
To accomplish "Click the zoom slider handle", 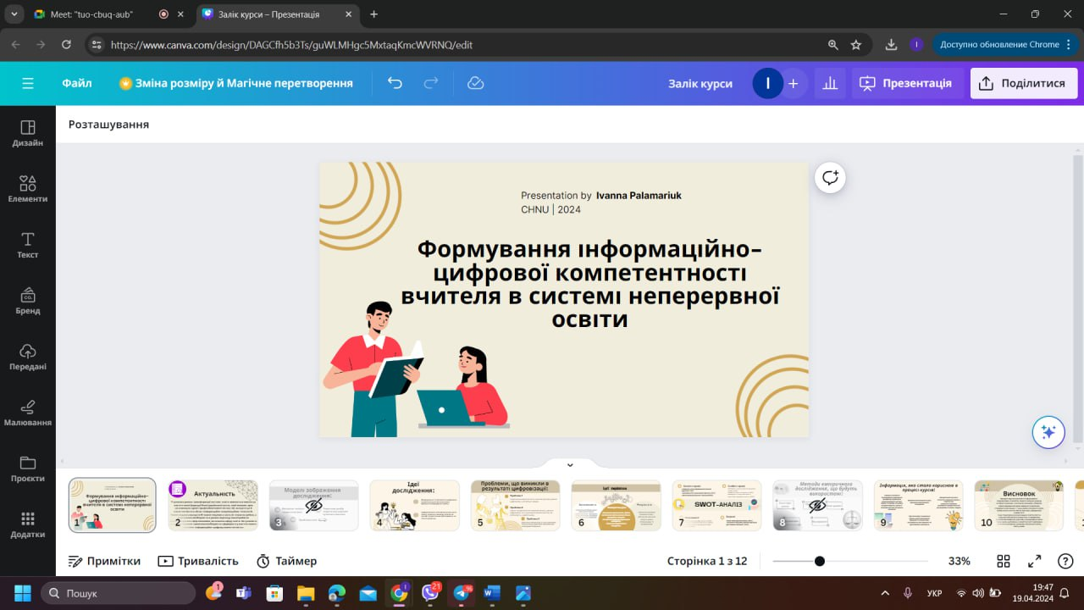I will coord(820,561).
